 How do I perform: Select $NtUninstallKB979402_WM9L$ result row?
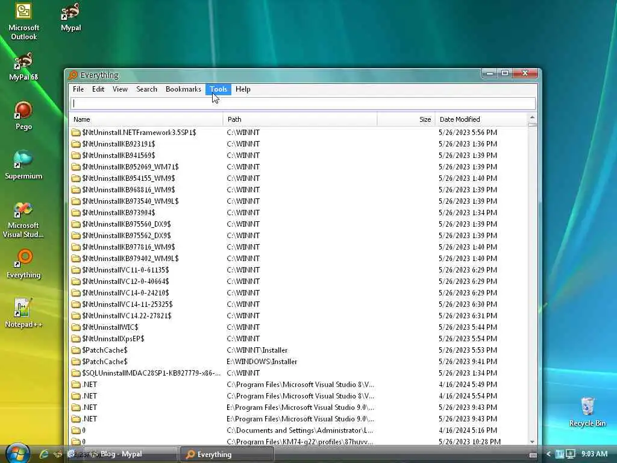pos(298,258)
